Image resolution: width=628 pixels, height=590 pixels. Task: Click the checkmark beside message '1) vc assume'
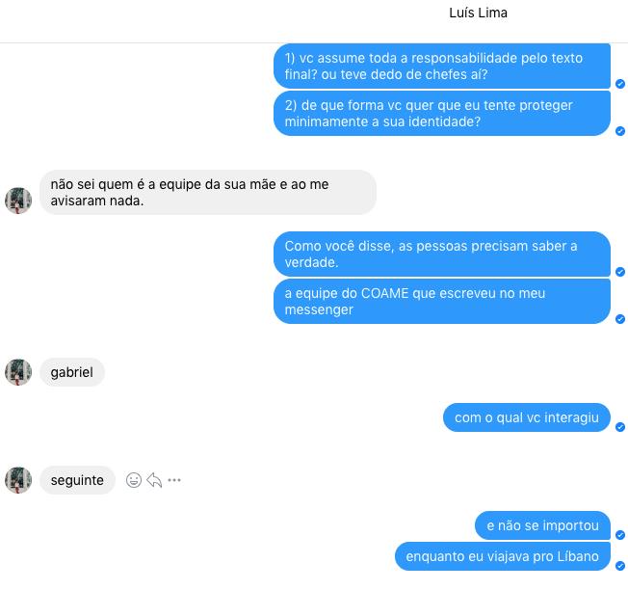(x=620, y=84)
